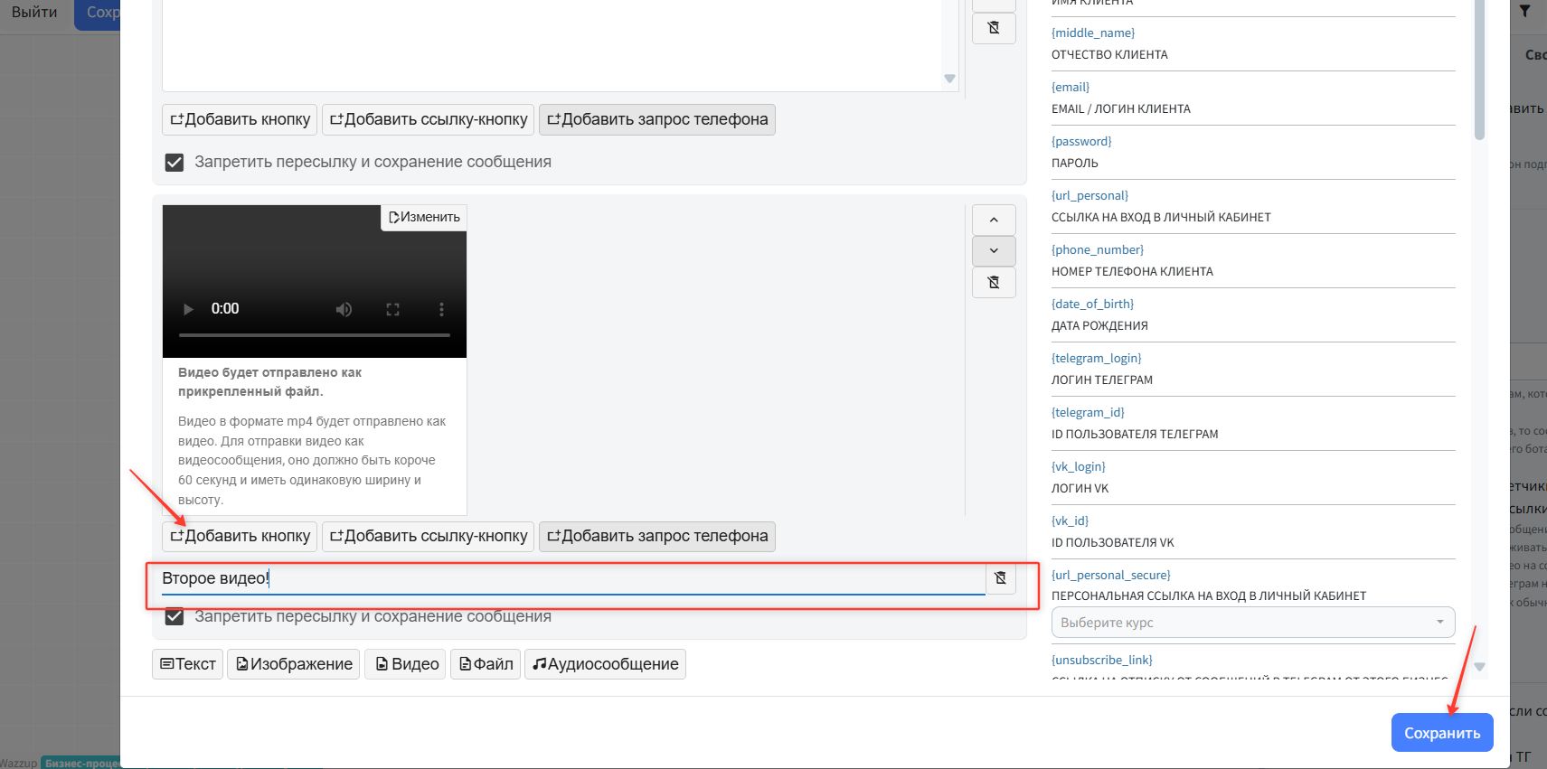The height and width of the screenshot is (769, 1547).
Task: Add a Текст message block
Action: (187, 664)
